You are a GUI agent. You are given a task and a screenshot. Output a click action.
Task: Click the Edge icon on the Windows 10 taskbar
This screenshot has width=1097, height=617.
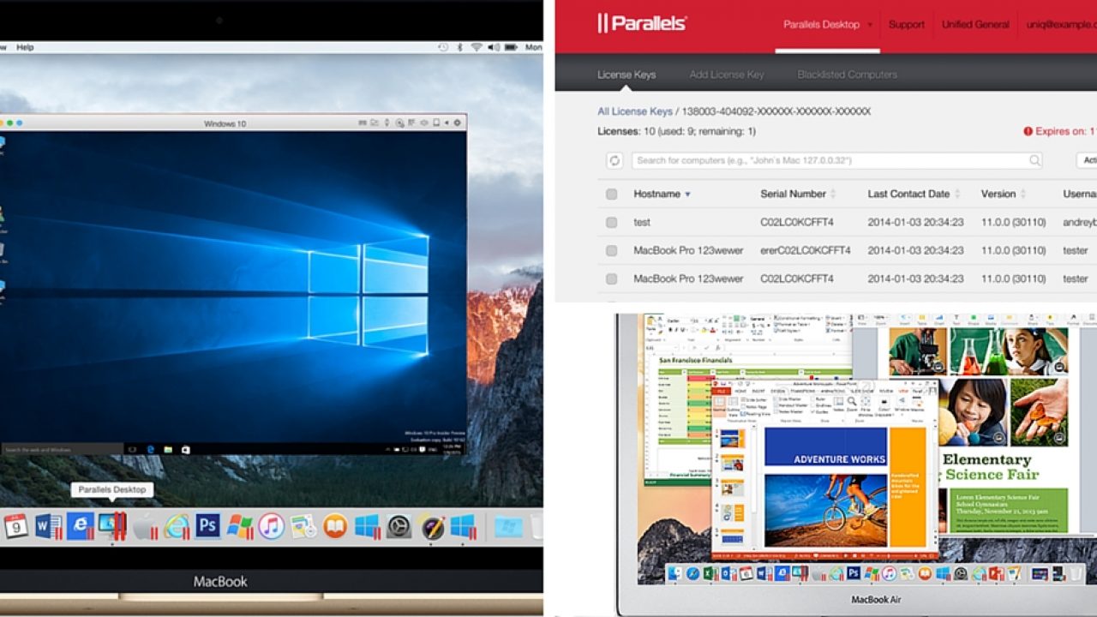[150, 449]
